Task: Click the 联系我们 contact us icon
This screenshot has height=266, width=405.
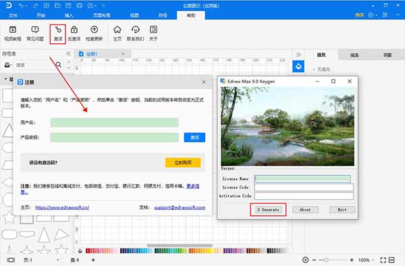Action: 136,34
